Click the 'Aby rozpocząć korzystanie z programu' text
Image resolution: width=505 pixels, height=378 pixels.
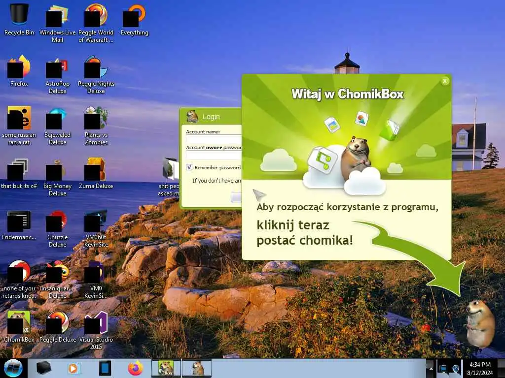coord(347,207)
